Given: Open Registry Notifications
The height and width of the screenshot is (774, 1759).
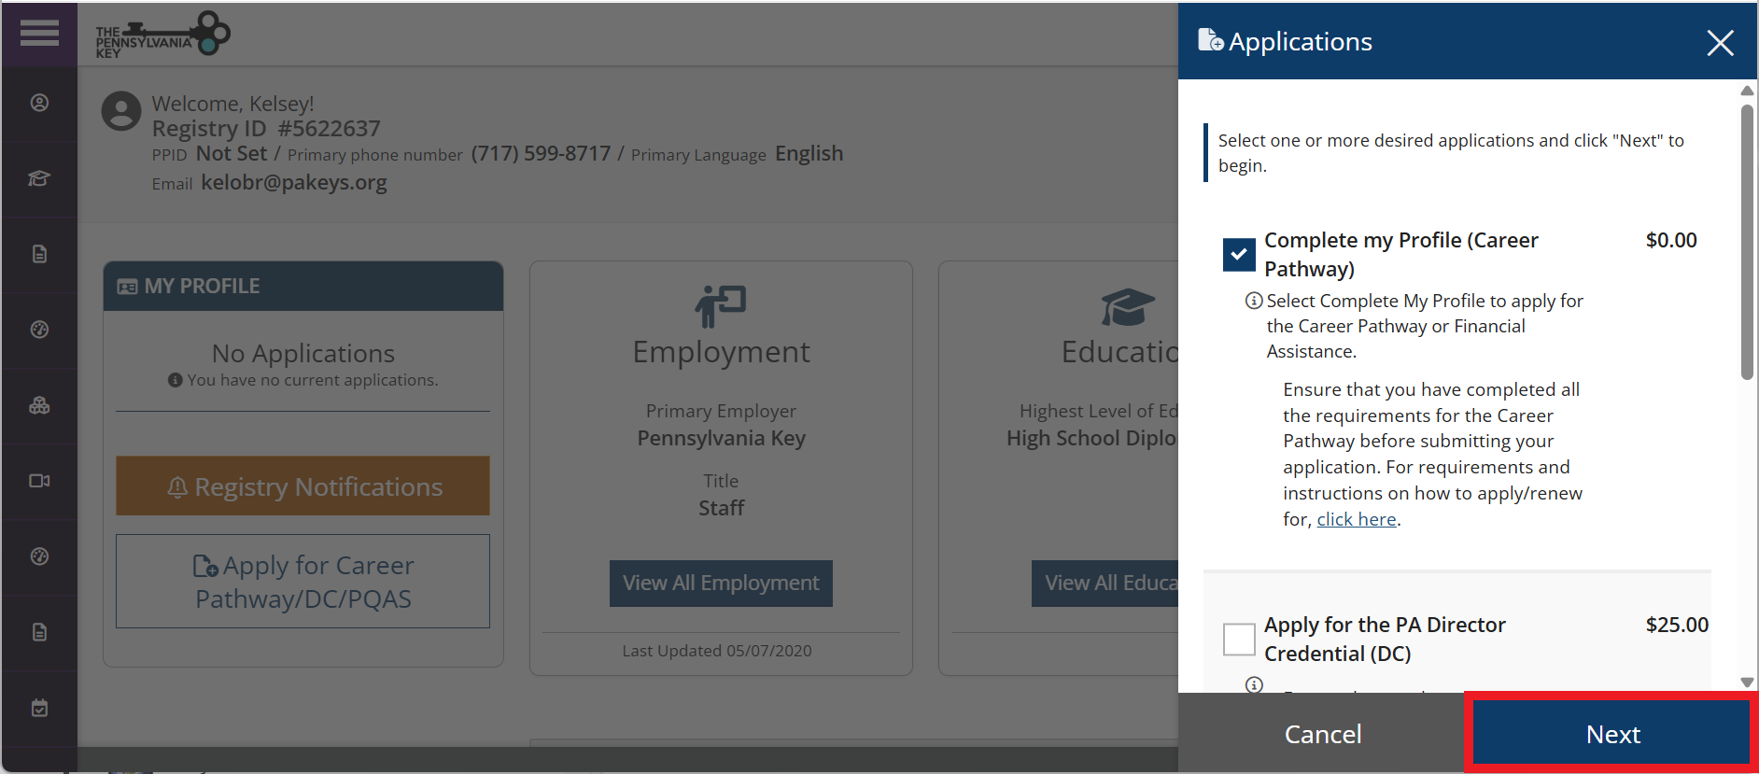Looking at the screenshot, I should click(x=303, y=486).
